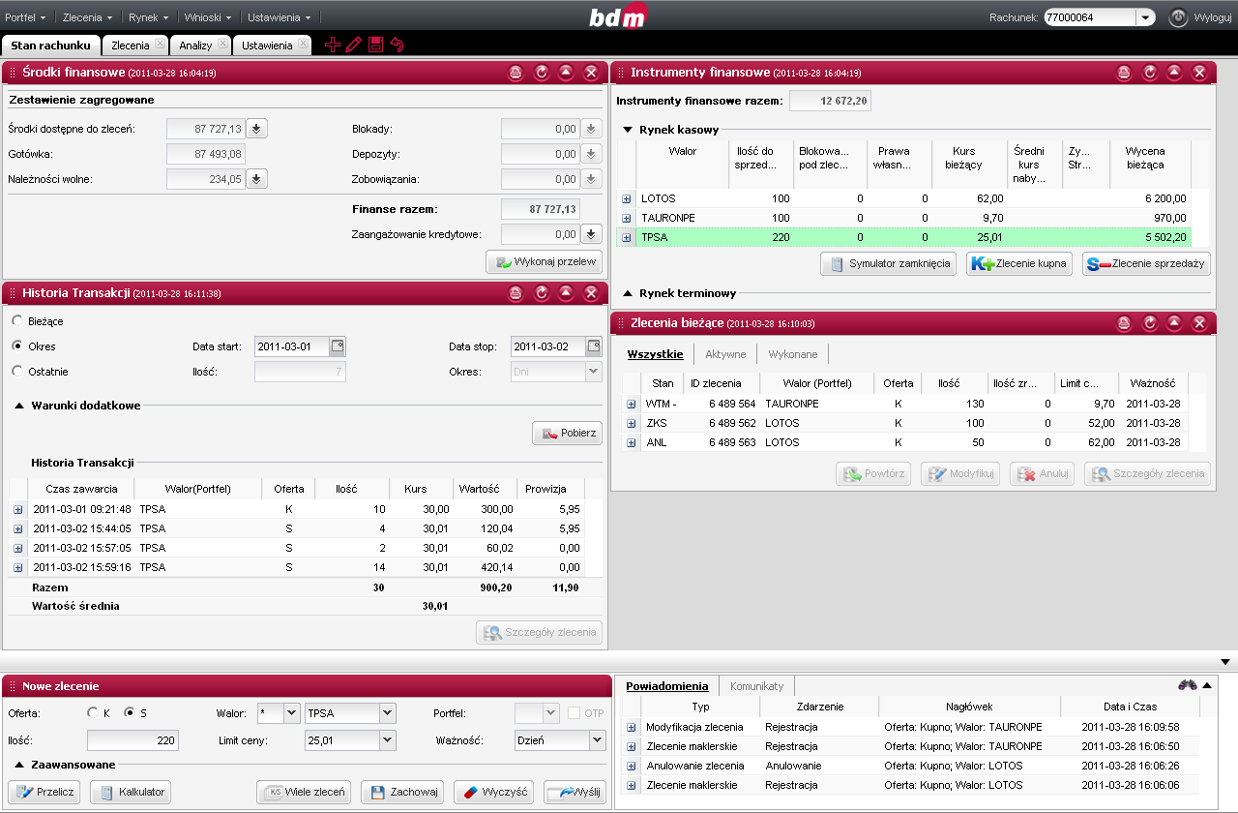Refresh the Historia Transakcji panel
This screenshot has width=1238, height=813.
coord(542,293)
